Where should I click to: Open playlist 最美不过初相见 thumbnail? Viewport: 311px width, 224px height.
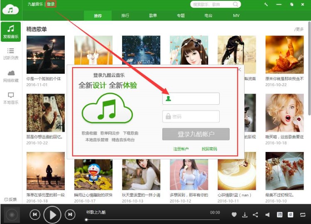click(284, 171)
